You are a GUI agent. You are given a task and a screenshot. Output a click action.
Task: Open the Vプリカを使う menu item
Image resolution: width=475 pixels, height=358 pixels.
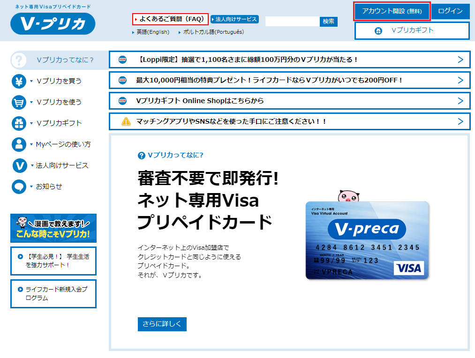pyautogui.click(x=59, y=102)
